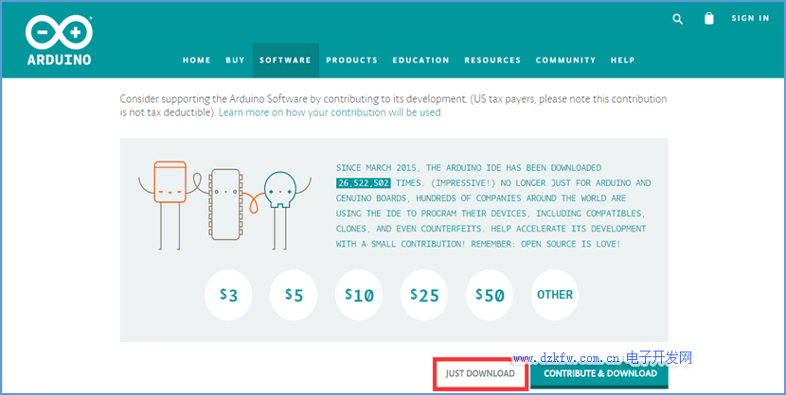
Task: Select the Software navigation tab
Action: pyautogui.click(x=285, y=60)
